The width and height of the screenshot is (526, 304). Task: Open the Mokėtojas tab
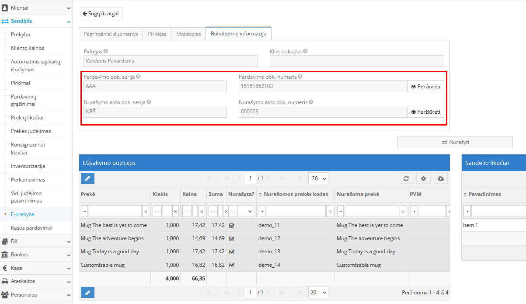pyautogui.click(x=188, y=34)
